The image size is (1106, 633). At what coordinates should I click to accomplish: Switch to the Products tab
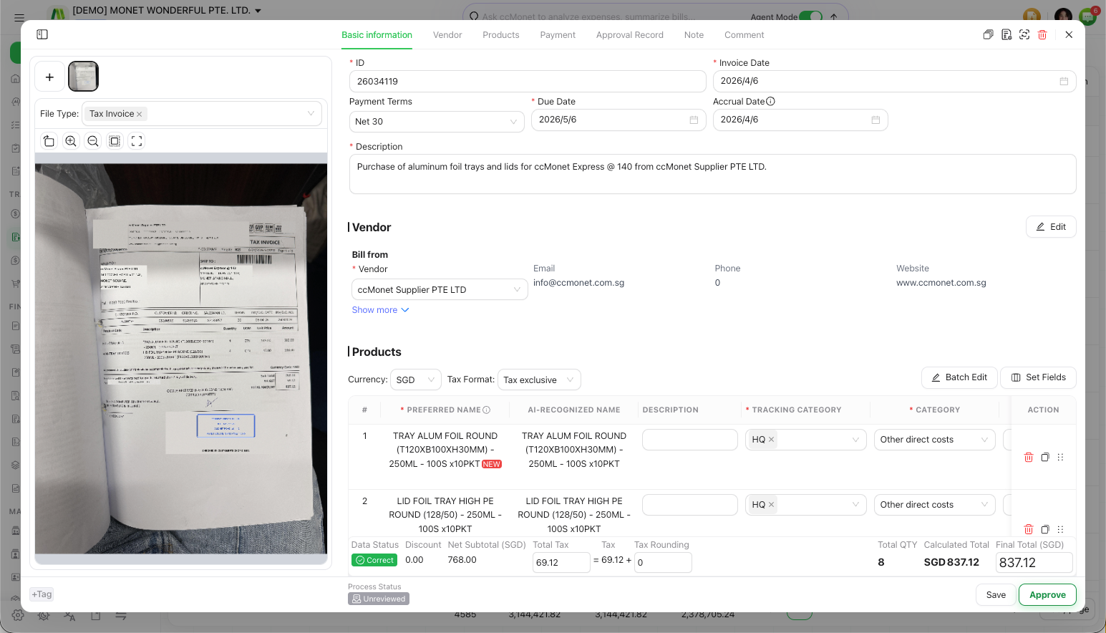tap(501, 35)
